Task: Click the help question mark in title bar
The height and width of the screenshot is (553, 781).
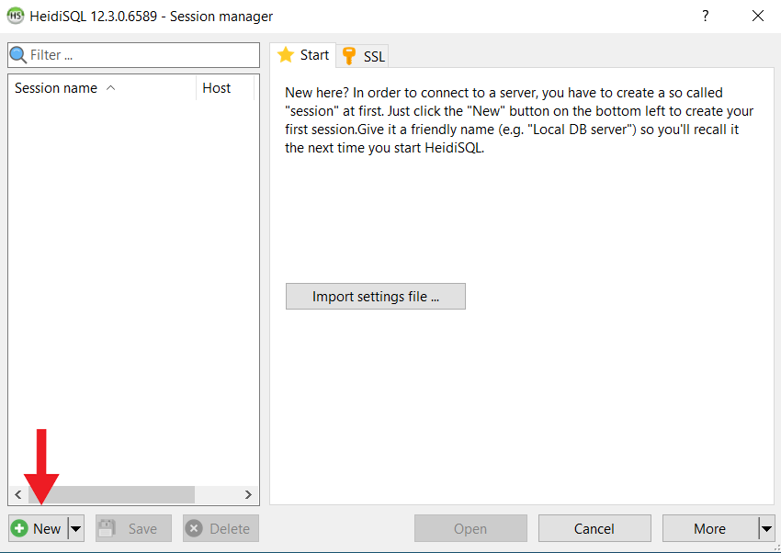Action: tap(706, 16)
